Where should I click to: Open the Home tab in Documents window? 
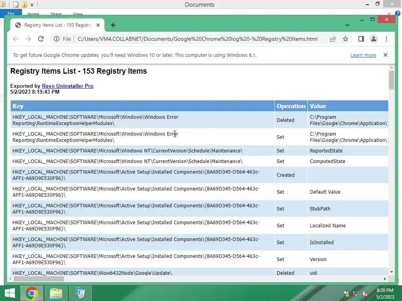pos(33,14)
